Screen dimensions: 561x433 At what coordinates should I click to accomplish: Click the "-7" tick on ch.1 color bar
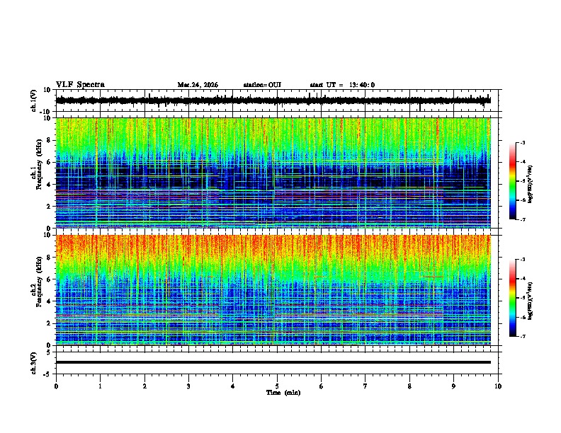coord(522,219)
